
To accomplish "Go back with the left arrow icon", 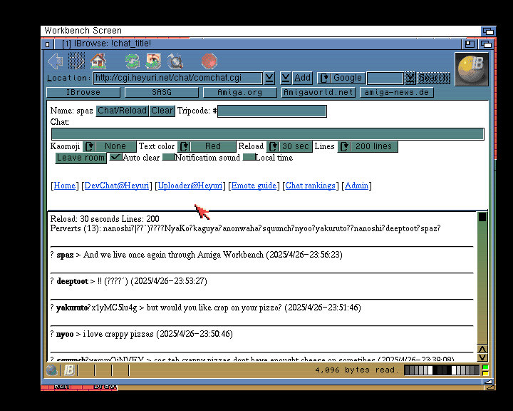I will [56, 61].
